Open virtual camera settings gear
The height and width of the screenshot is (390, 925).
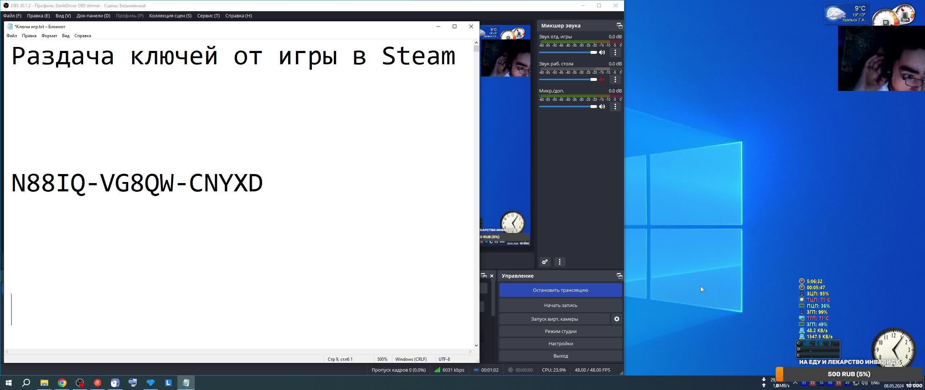click(x=617, y=319)
